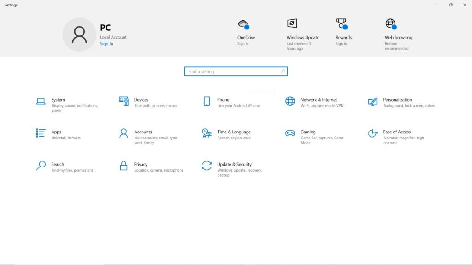Focus the Find a setting search box
This screenshot has height=265, width=472.
[x=233, y=72]
